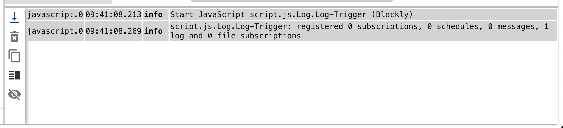This screenshot has width=563, height=128.
Task: Select javascript.0 source in the first log row
Action: pyautogui.click(x=55, y=15)
